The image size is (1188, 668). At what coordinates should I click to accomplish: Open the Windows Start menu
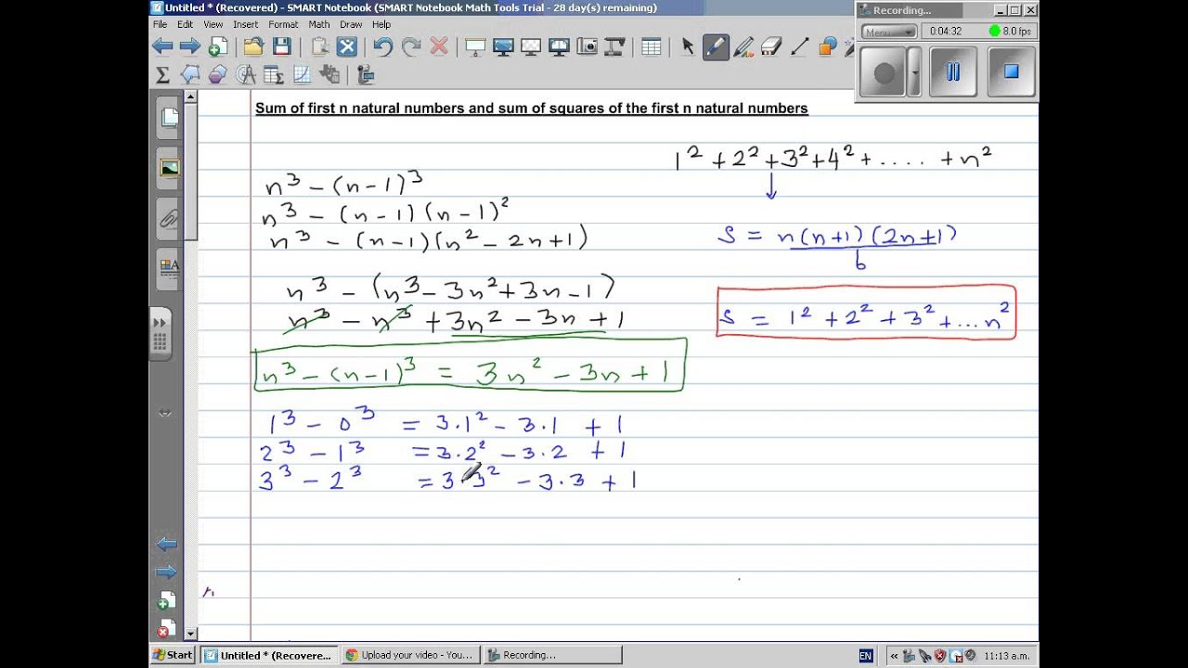174,655
